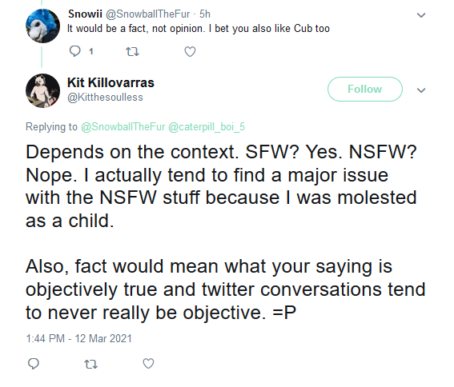This screenshot has height=387, width=454.
Task: Open the @SnowballTheFur mention link
Action: point(123,126)
